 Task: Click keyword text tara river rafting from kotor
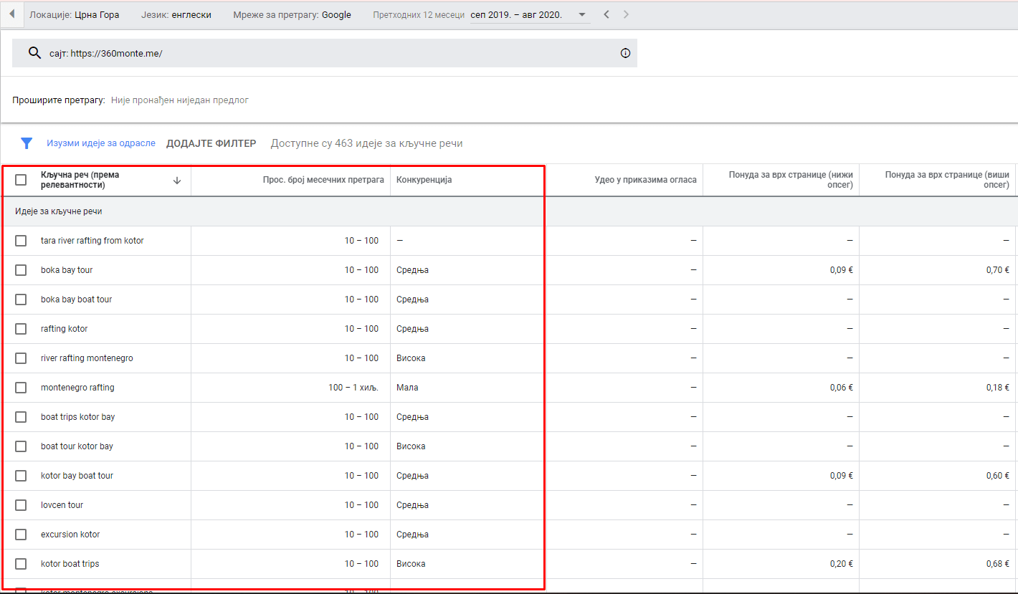92,241
